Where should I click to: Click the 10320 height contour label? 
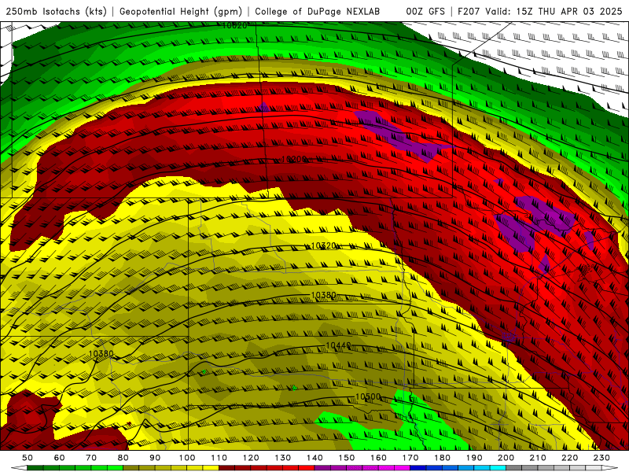pos(324,245)
